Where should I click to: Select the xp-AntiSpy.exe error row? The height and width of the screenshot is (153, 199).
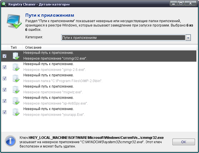tap(87, 101)
